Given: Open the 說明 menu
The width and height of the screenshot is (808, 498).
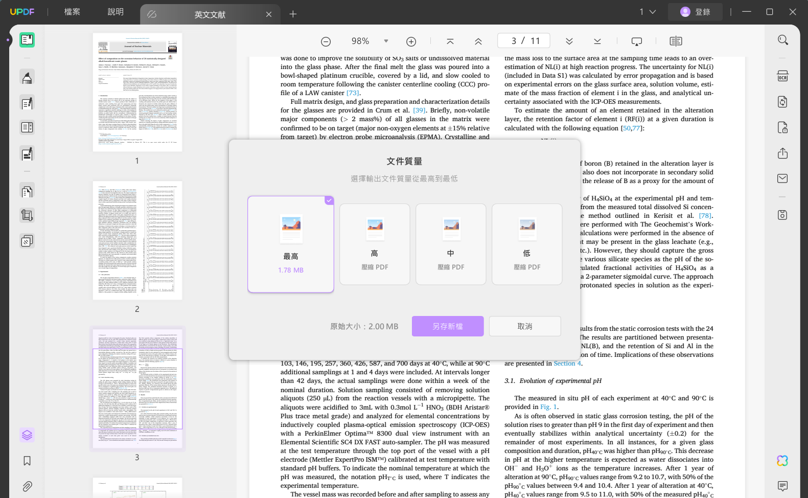Looking at the screenshot, I should [x=116, y=12].
